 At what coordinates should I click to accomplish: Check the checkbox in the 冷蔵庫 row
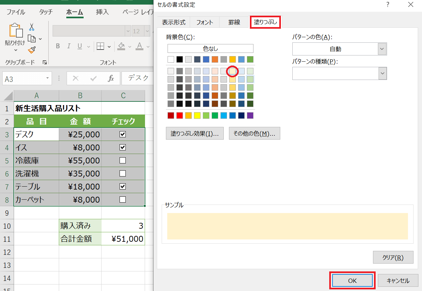[x=123, y=160]
